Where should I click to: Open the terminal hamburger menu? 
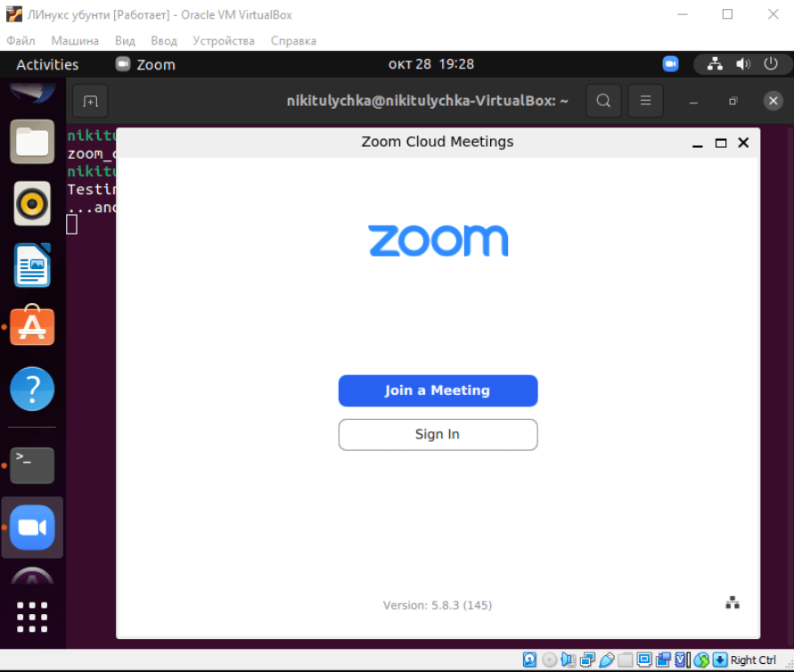pyautogui.click(x=646, y=101)
